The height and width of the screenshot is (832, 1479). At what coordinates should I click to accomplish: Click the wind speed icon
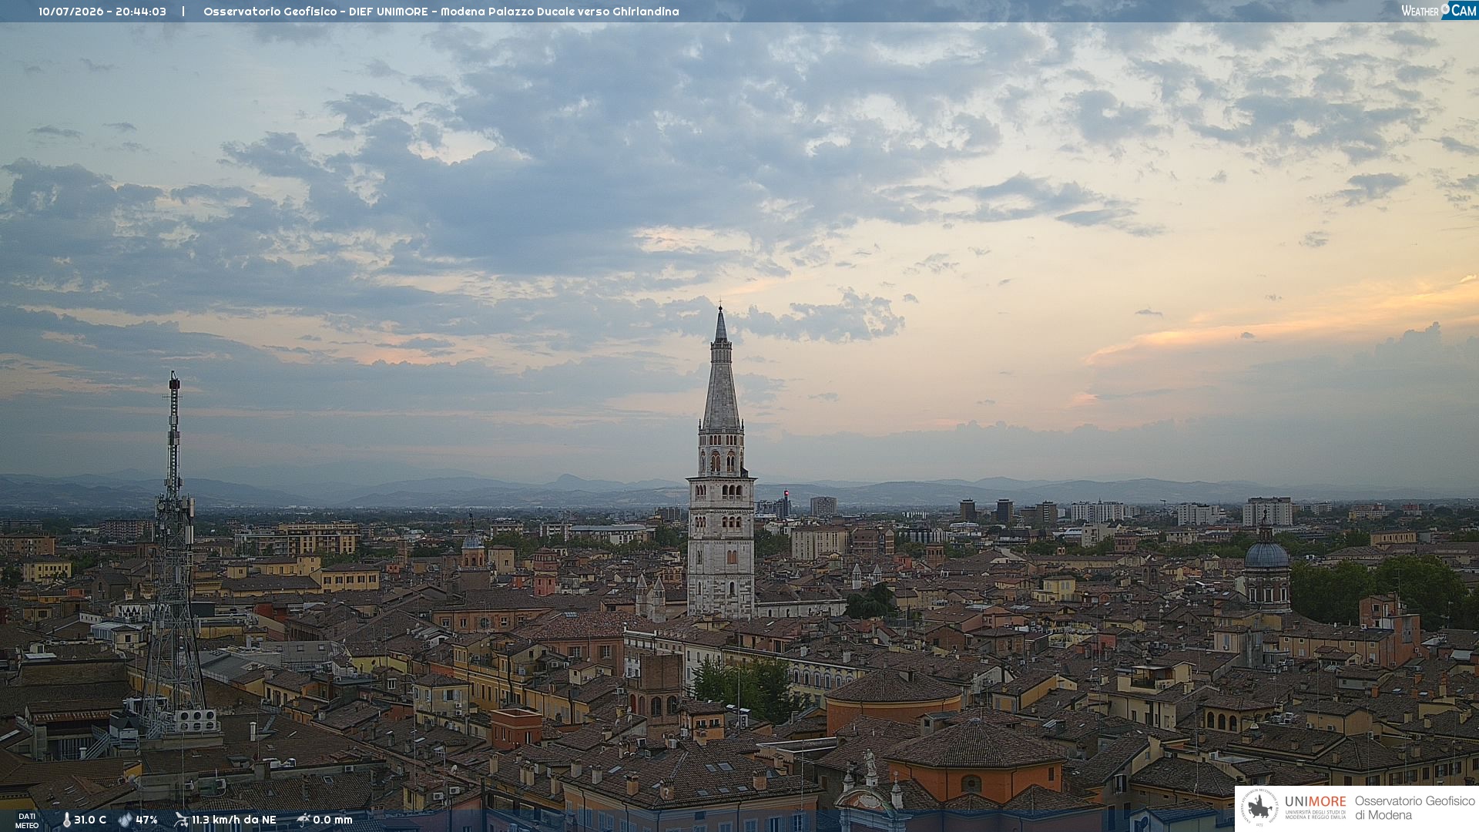tap(181, 820)
